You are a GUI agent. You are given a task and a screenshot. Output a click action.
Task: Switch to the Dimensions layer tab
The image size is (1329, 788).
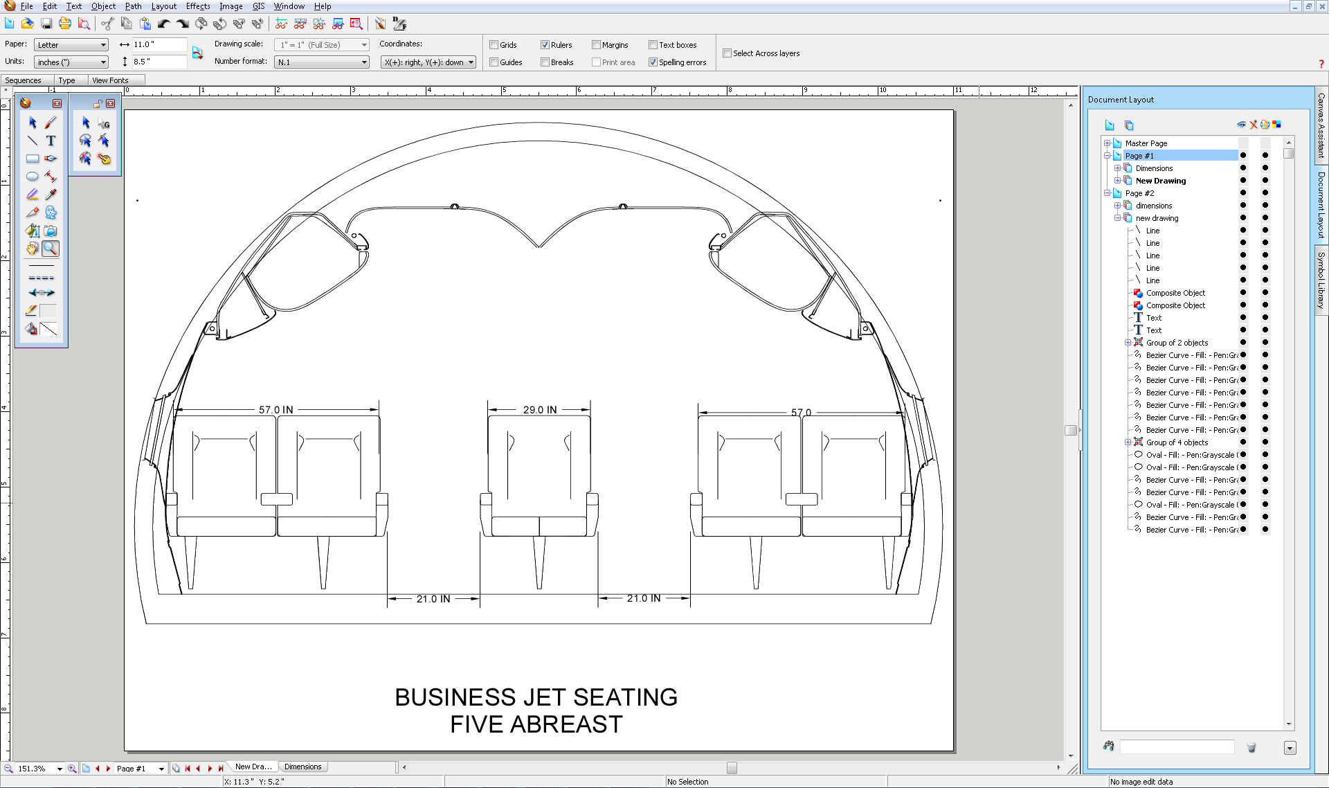tap(302, 767)
